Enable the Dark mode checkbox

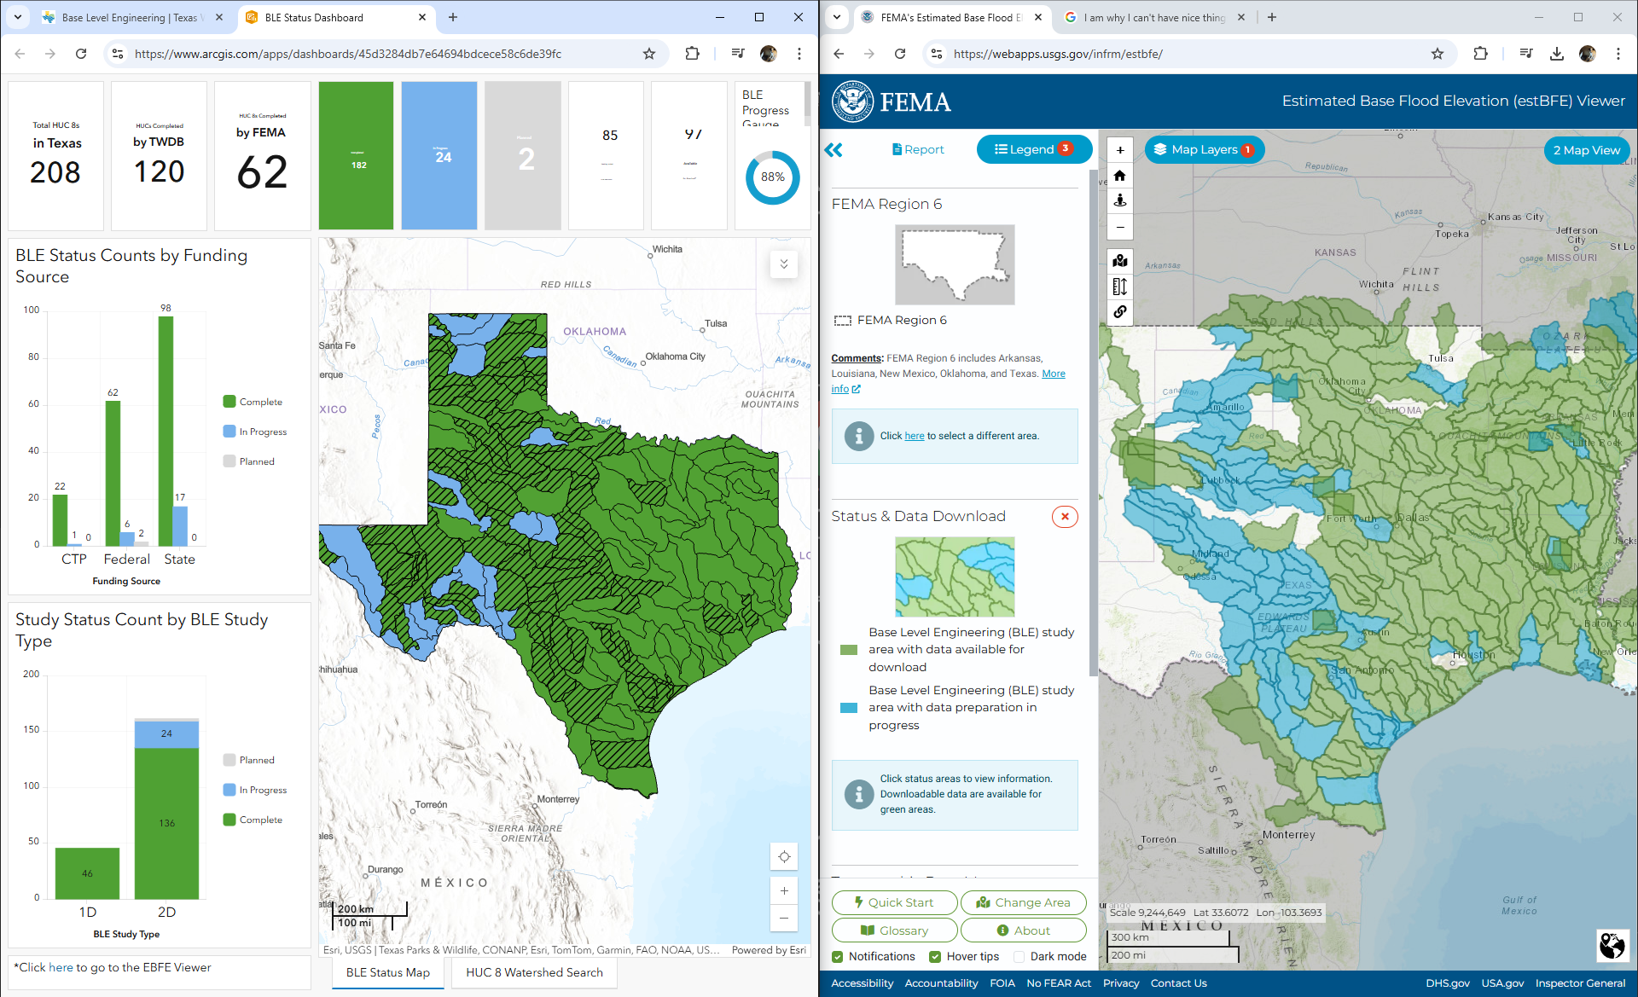(1019, 957)
